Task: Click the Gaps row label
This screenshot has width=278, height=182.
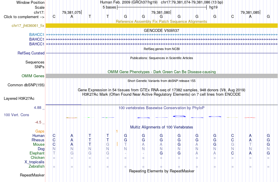Action: (40, 131)
